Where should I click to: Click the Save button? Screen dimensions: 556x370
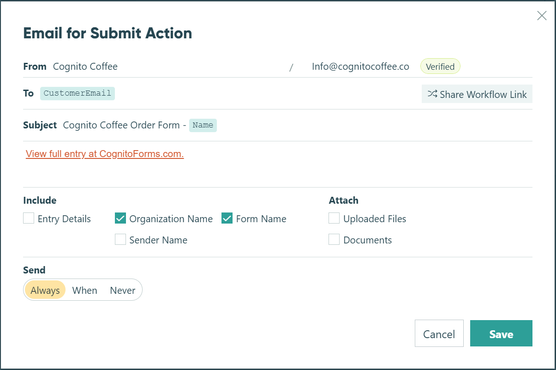501,334
